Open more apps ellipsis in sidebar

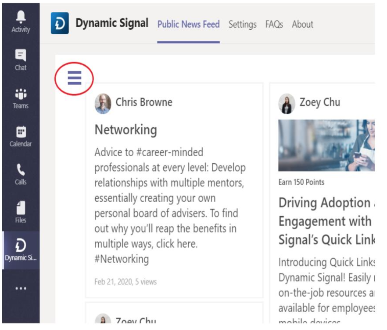(21, 288)
